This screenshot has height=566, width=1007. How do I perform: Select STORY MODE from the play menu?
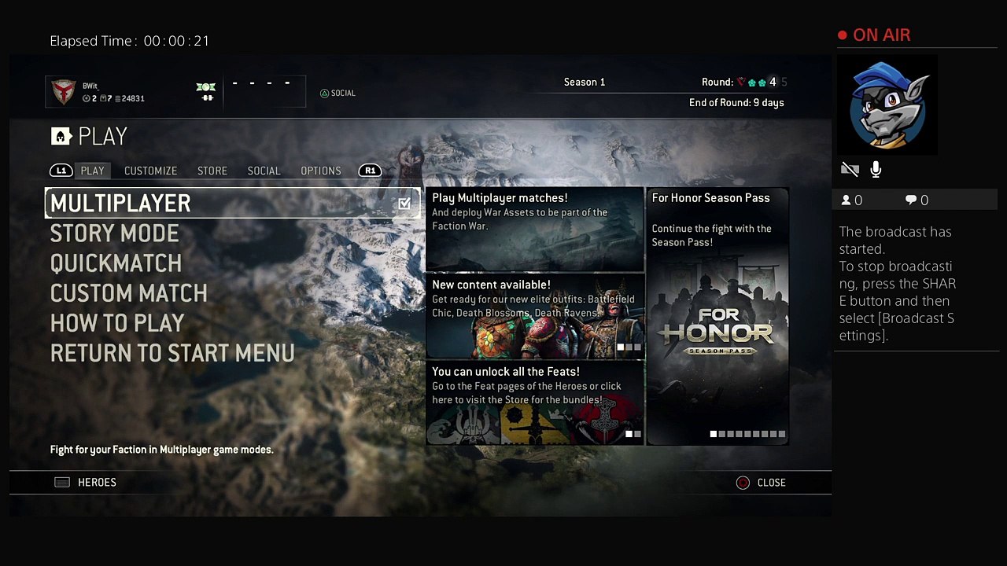[115, 233]
